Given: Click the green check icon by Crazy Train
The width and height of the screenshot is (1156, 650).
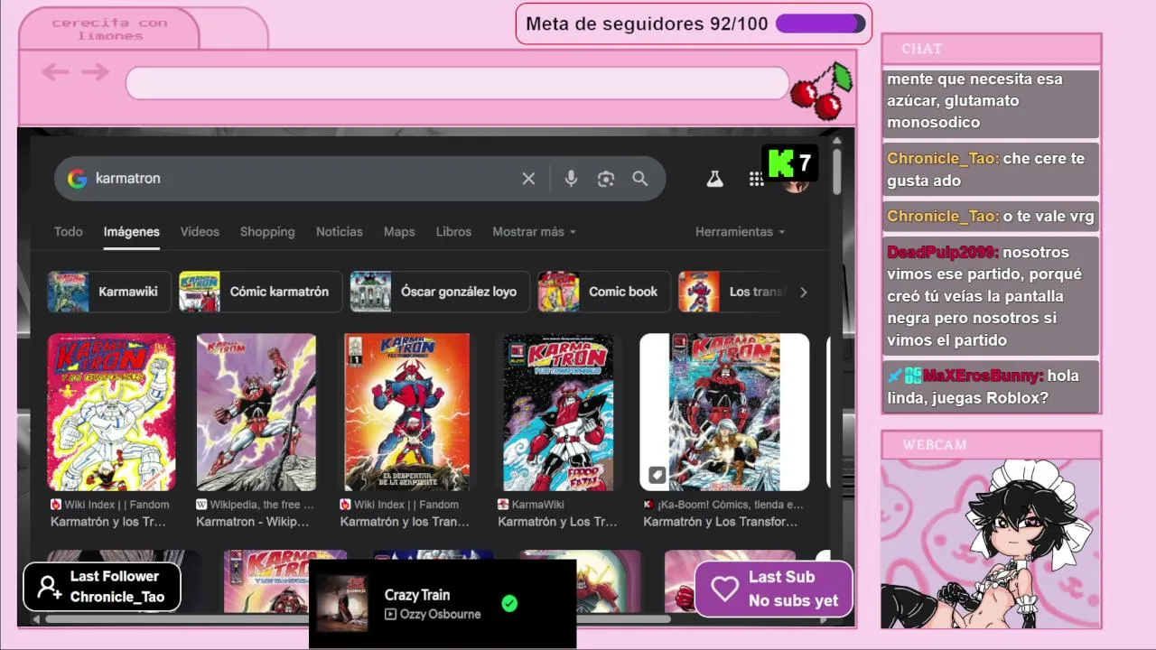Looking at the screenshot, I should (x=509, y=603).
